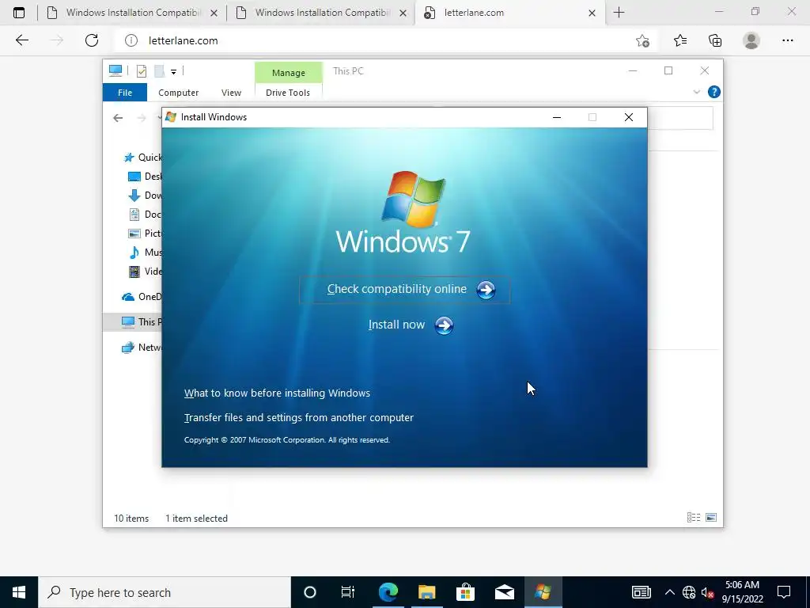810x608 pixels.
Task: Click the Properties quick access toolbar icon
Action: 142,71
